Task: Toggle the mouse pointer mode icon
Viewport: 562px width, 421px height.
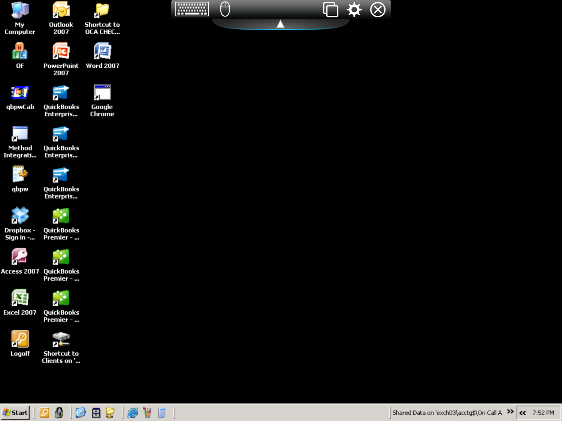Action: tap(225, 9)
